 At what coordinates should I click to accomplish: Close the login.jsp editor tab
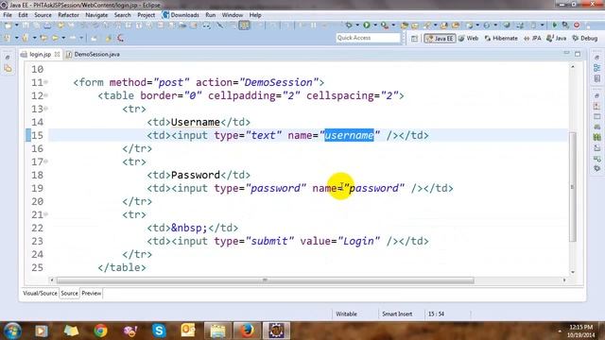pyautogui.click(x=57, y=55)
